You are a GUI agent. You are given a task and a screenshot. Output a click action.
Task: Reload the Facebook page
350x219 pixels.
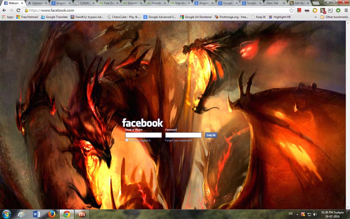click(18, 10)
